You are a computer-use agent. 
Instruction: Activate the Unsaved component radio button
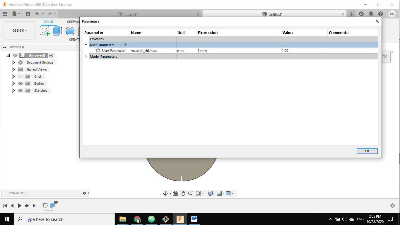51,55
